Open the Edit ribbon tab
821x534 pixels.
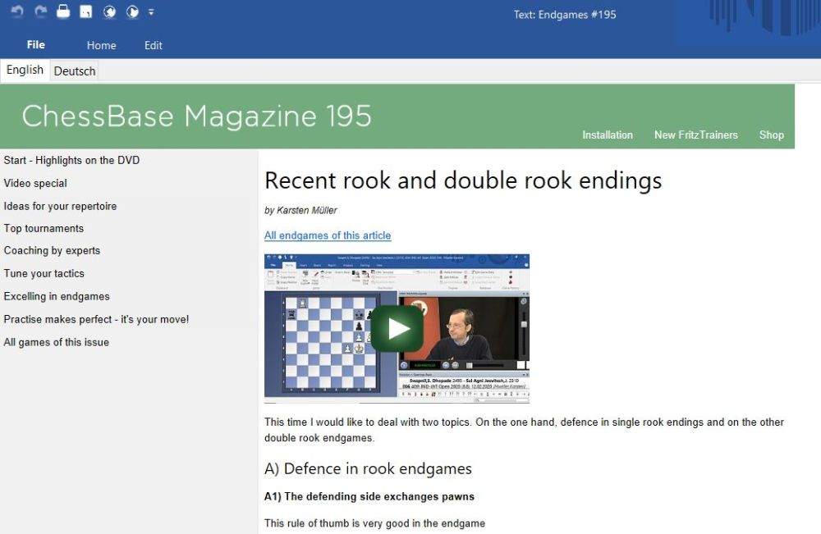coord(154,45)
